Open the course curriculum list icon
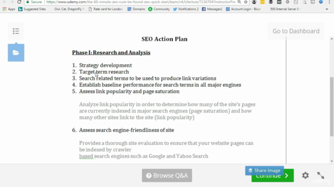The width and height of the screenshot is (334, 187). (x=16, y=31)
